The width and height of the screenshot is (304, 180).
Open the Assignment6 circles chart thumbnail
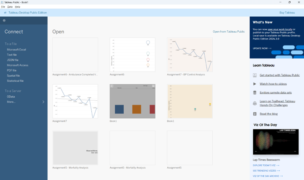click(132, 55)
